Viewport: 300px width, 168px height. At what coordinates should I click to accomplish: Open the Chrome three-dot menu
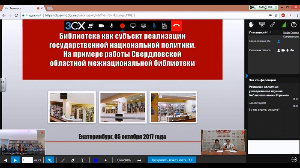297,15
